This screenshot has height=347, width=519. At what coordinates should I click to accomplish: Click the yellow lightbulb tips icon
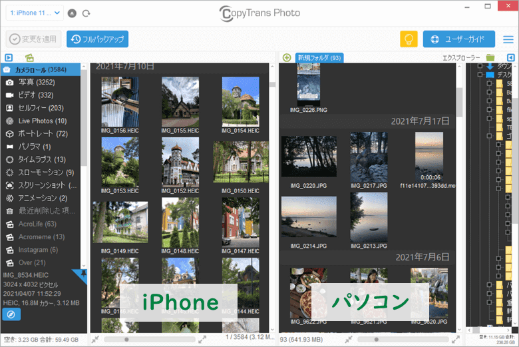click(x=409, y=39)
